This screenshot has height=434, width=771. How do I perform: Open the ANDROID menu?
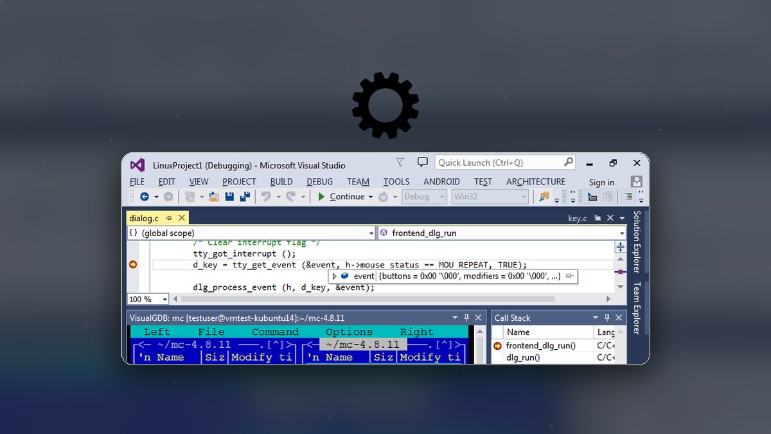point(441,182)
